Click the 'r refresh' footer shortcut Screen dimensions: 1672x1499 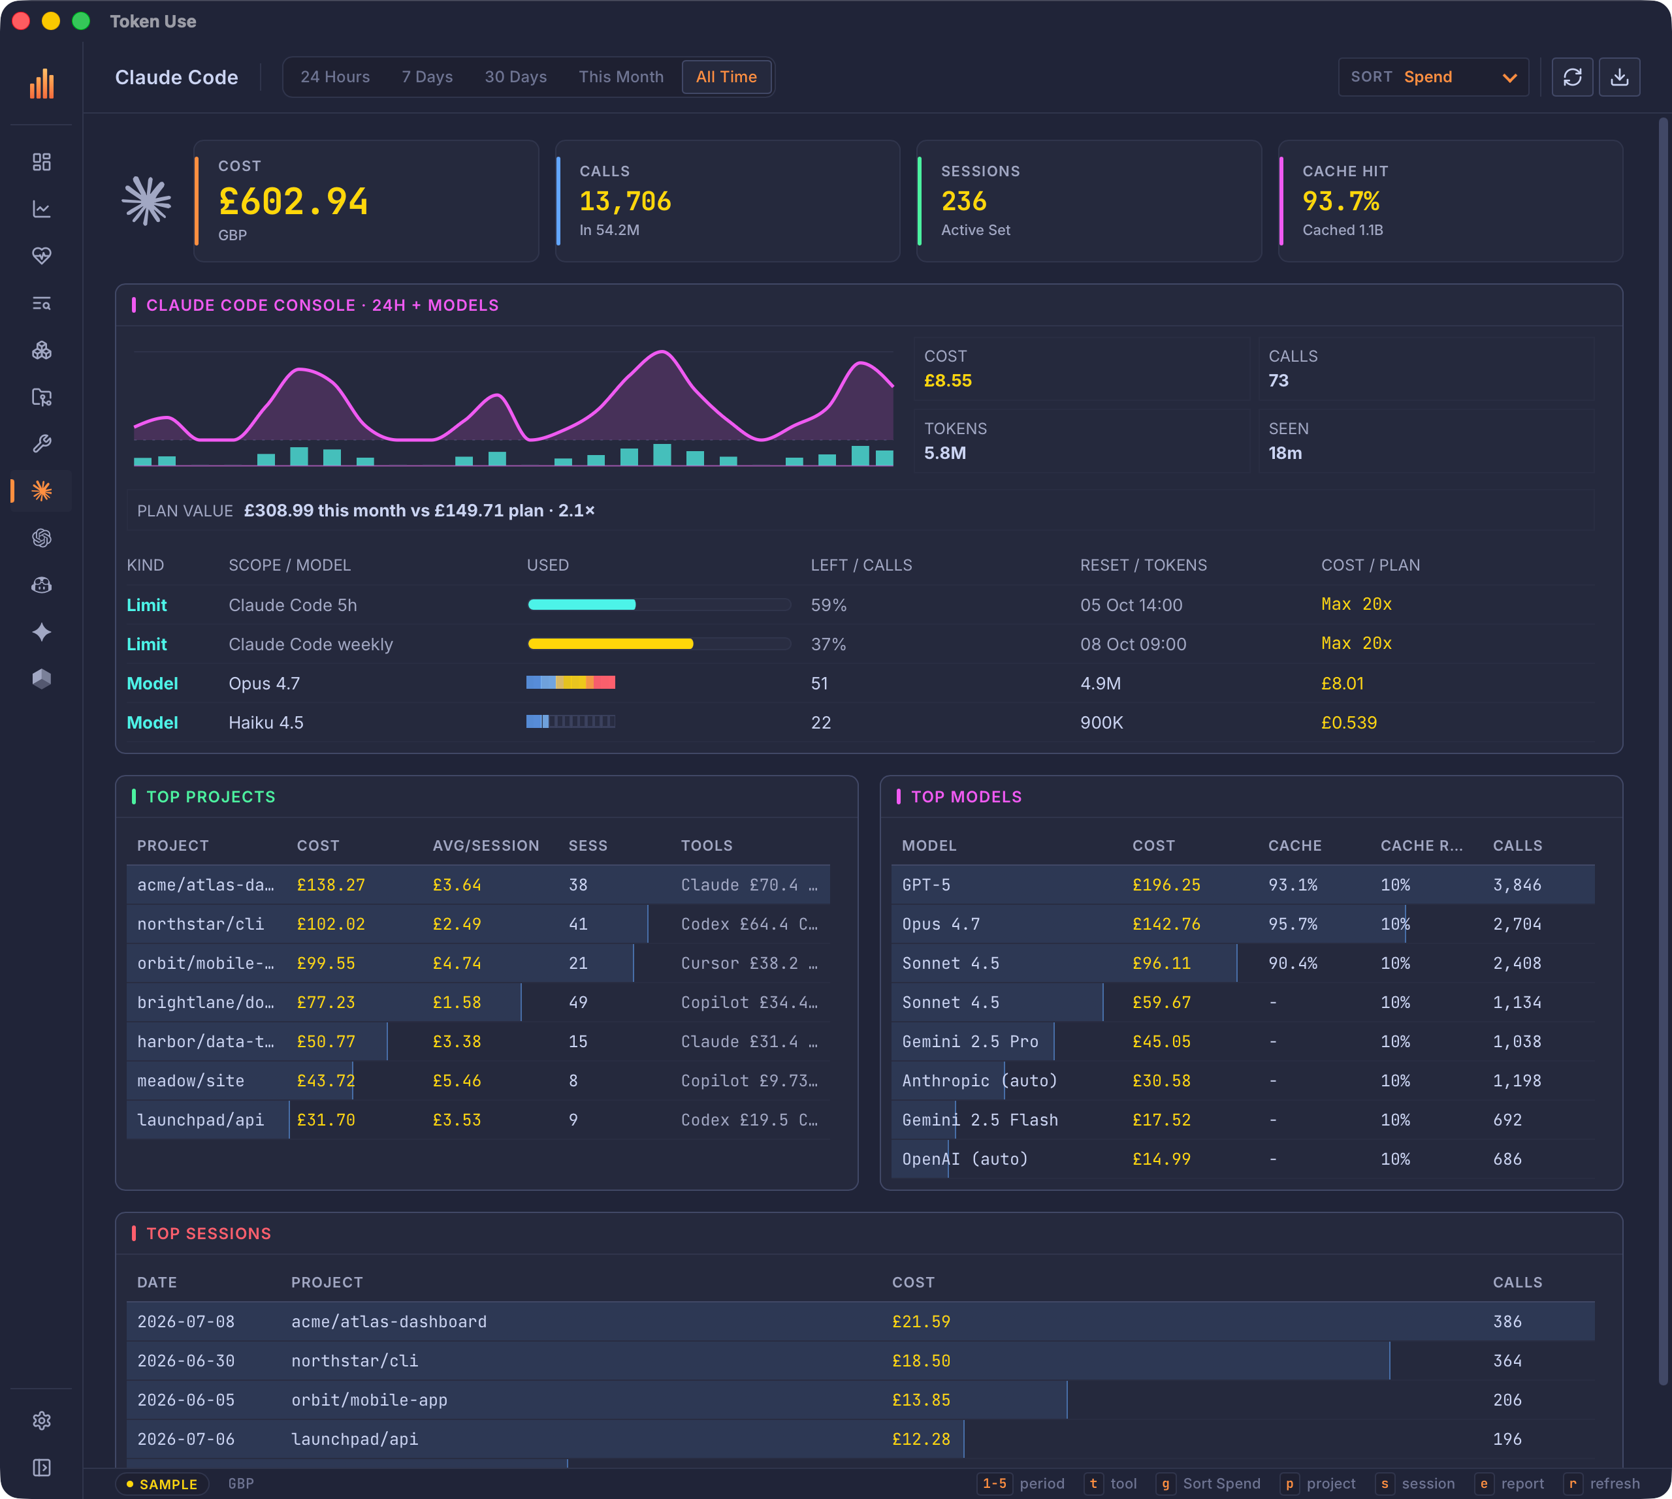pos(1602,1483)
